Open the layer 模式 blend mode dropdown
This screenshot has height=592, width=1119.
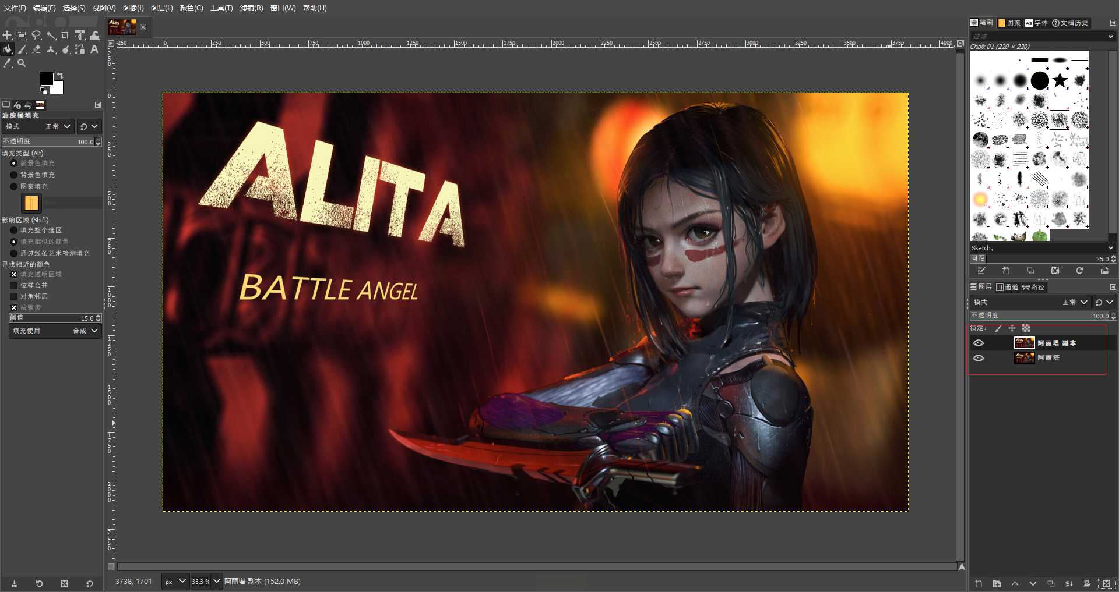1030,302
